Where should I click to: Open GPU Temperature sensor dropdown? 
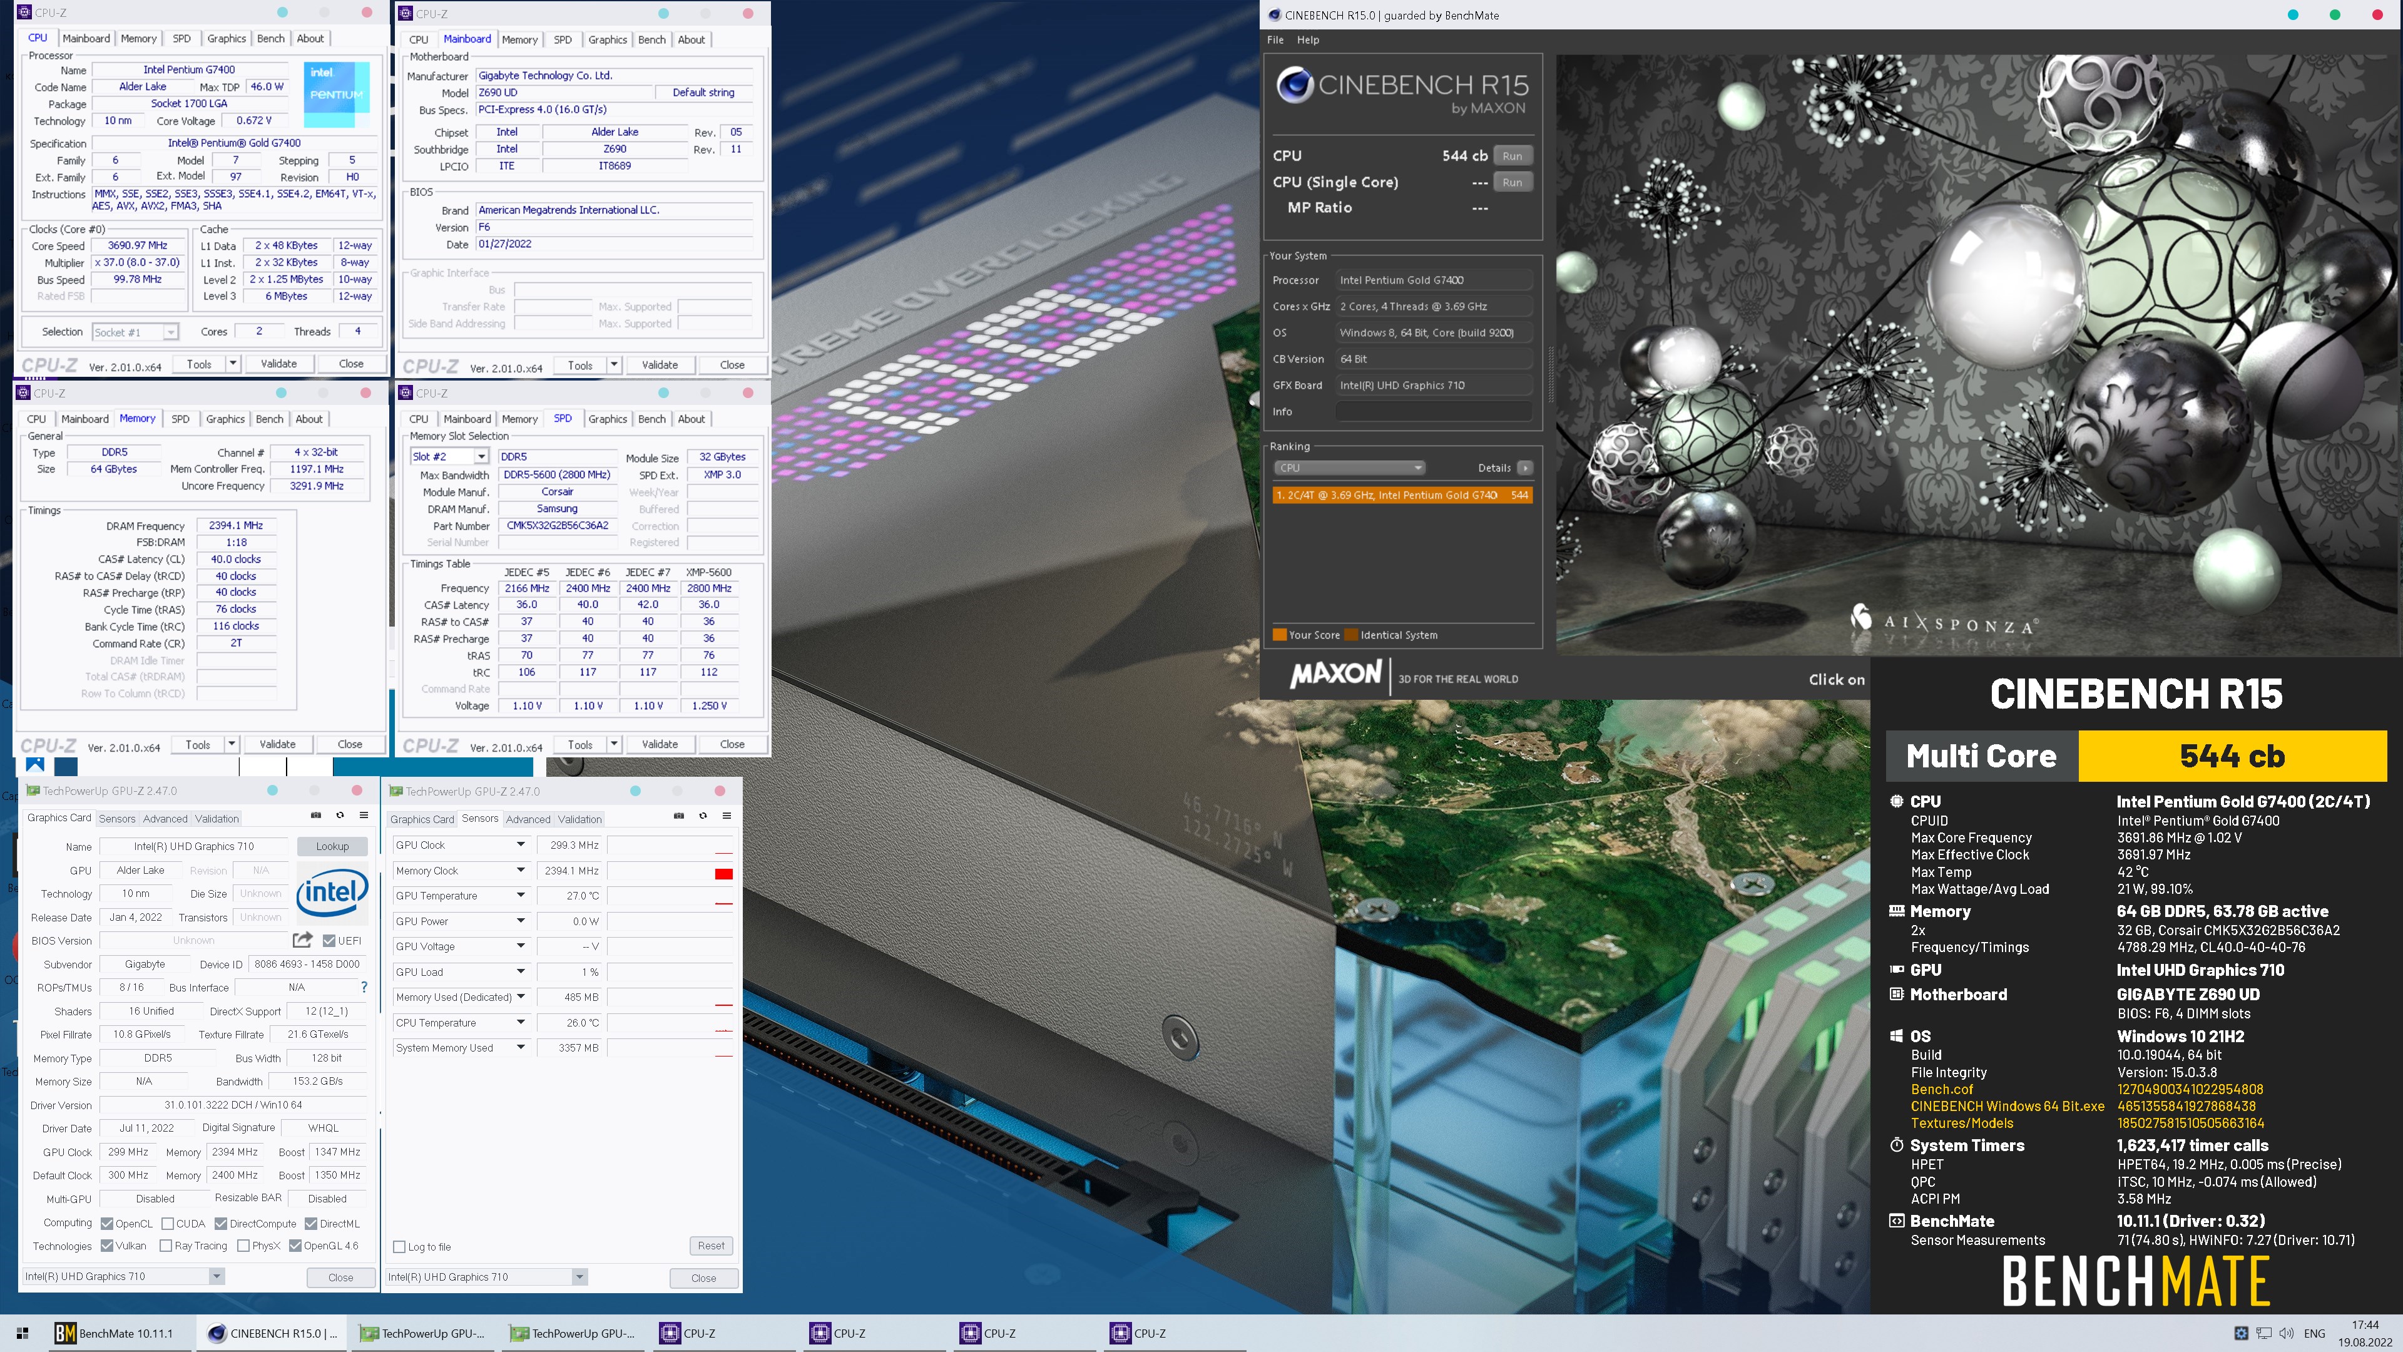[521, 896]
